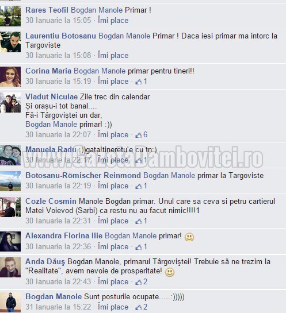Open the like count on Anda Dăuş's comment
Image resolution: width=286 pixels, height=313 pixels.
point(142,282)
